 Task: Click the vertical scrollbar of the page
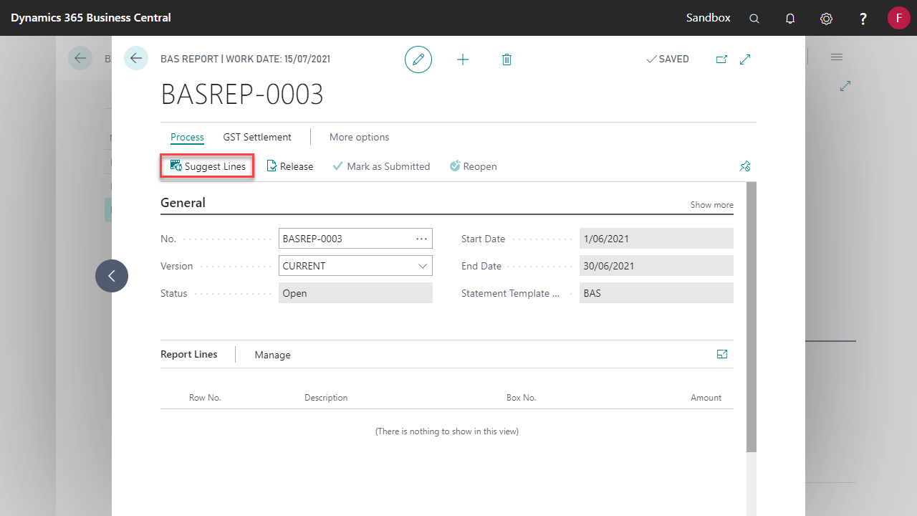pos(751,317)
